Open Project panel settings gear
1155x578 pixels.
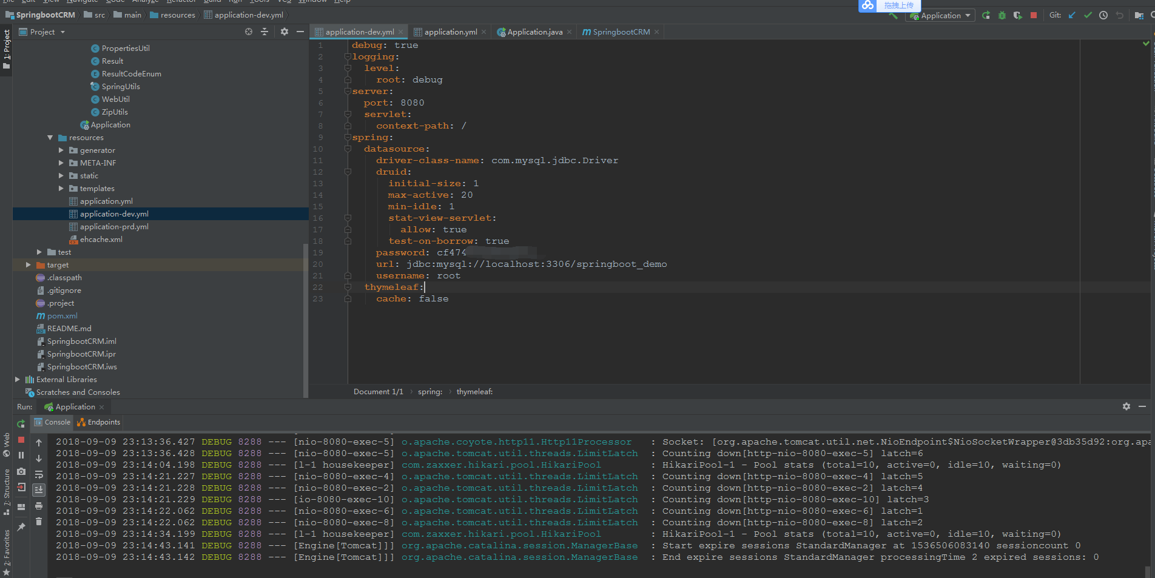(x=285, y=32)
